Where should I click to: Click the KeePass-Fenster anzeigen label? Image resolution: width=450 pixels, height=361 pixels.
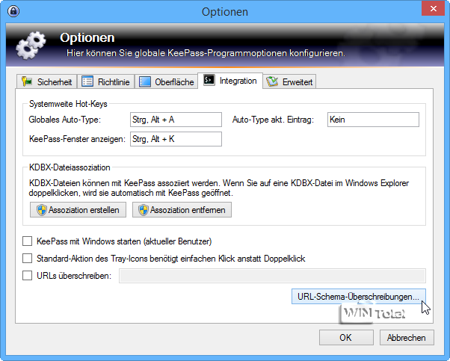pos(77,139)
